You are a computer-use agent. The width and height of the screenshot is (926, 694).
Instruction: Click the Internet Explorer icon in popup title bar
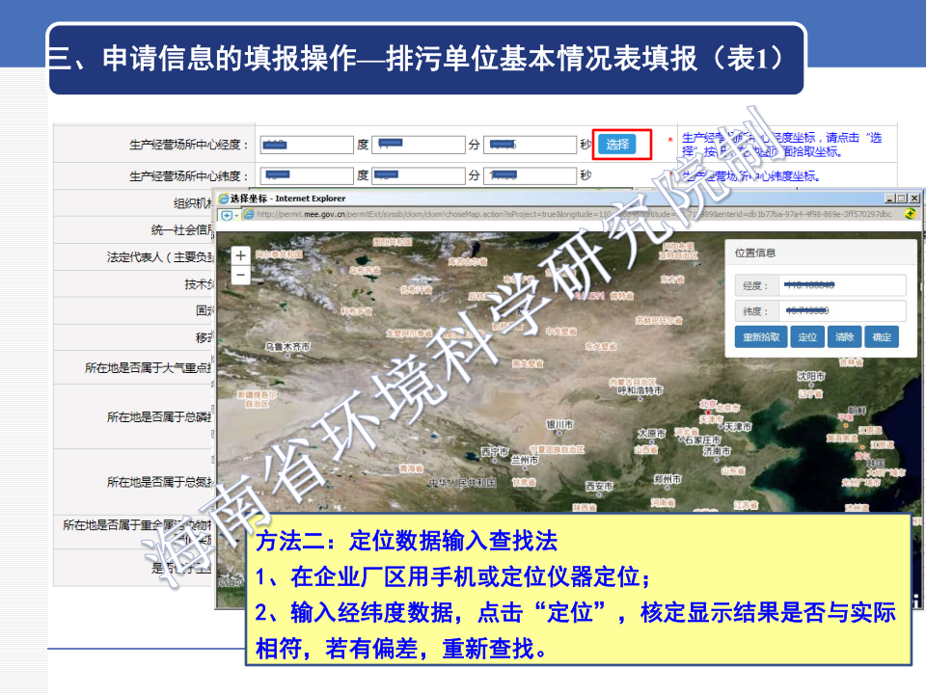click(x=224, y=199)
